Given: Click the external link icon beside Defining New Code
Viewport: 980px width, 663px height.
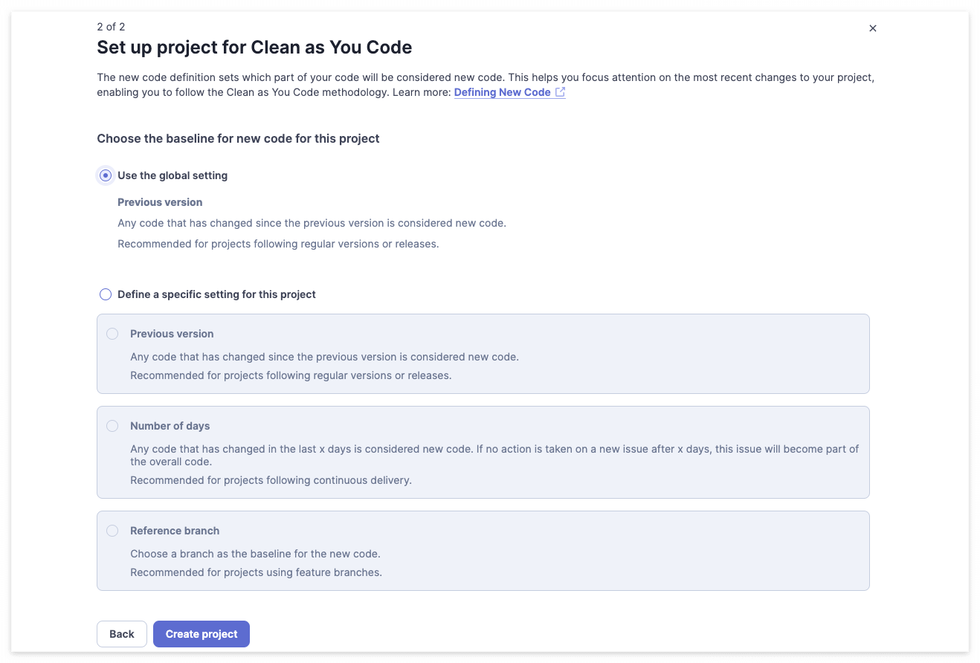Looking at the screenshot, I should coord(560,92).
